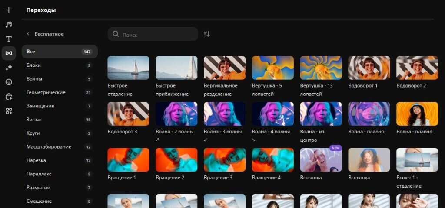Open the Размытие category
Screen dimensions: 445x208
click(x=60, y=187)
